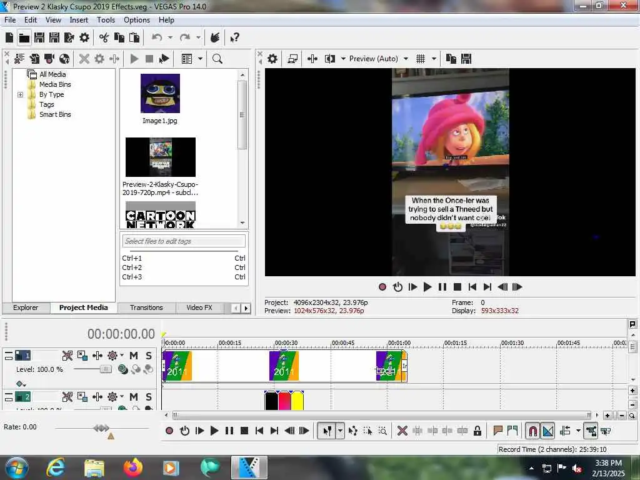Click the timeline Lock padlock icon

(477, 431)
